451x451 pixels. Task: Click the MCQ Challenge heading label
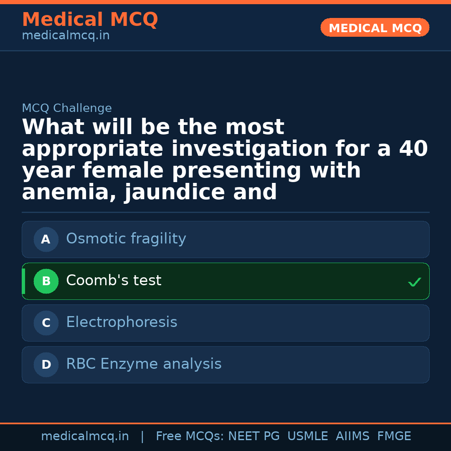pos(67,109)
